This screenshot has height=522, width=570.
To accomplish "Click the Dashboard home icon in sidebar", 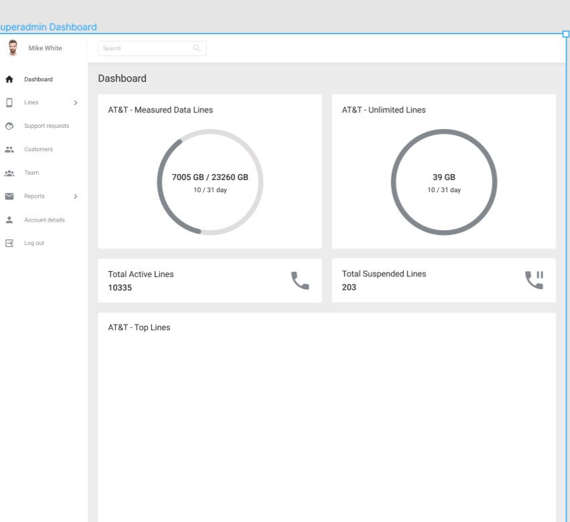I will coord(9,79).
